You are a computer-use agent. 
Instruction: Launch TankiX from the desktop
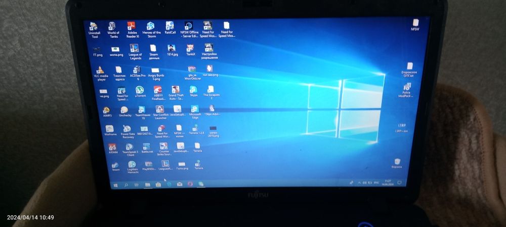pos(190,50)
